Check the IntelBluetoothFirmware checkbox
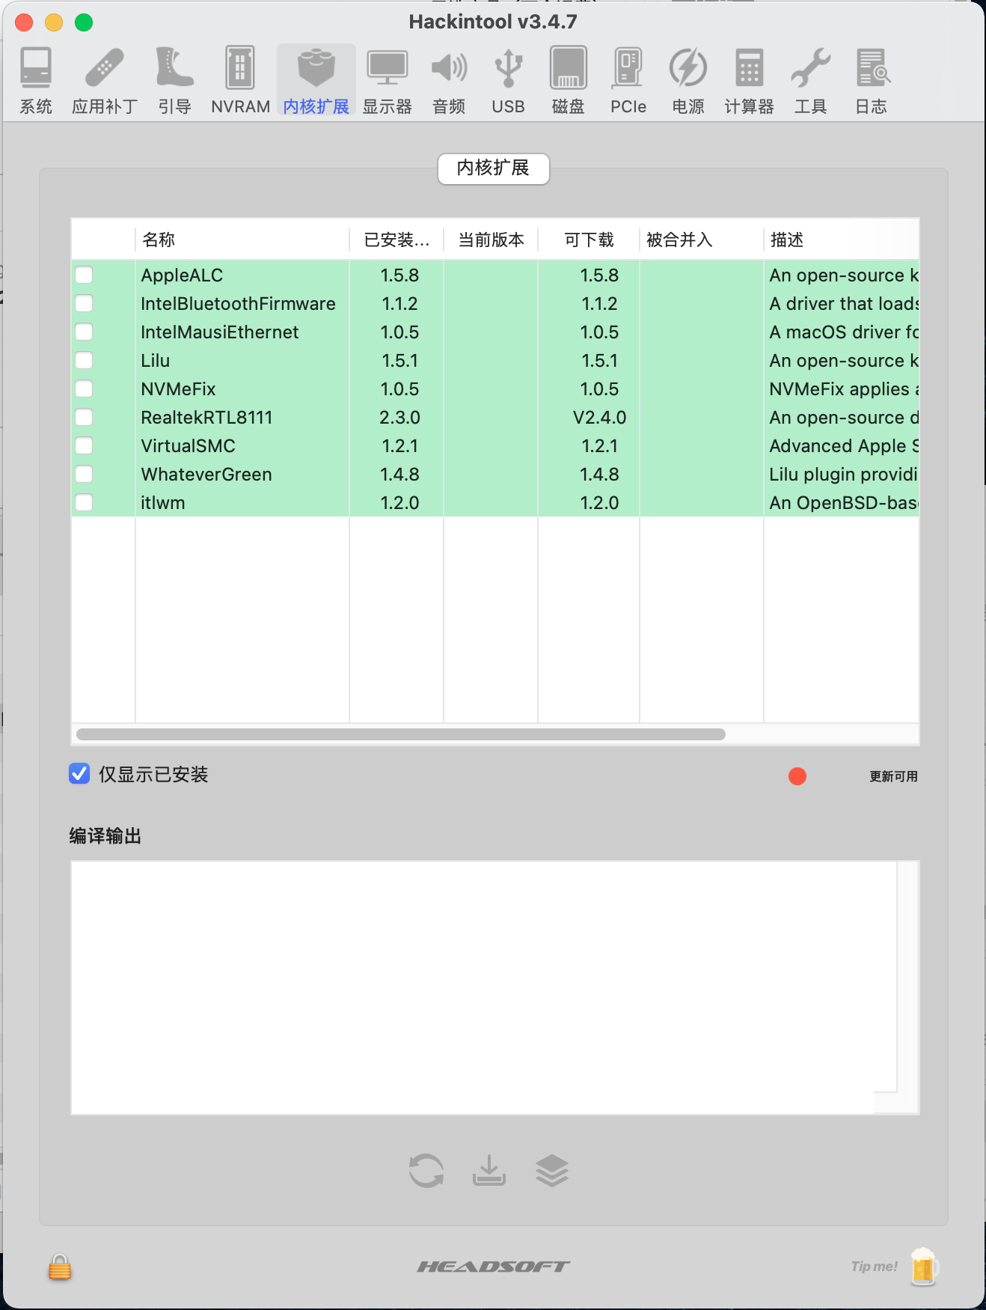The width and height of the screenshot is (986, 1310). coord(84,303)
